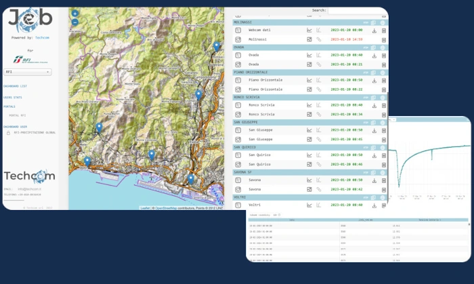Open RFI-PRECIPITAZIONE GLOBAL dashboard
This screenshot has width=474, height=284.
click(35, 132)
